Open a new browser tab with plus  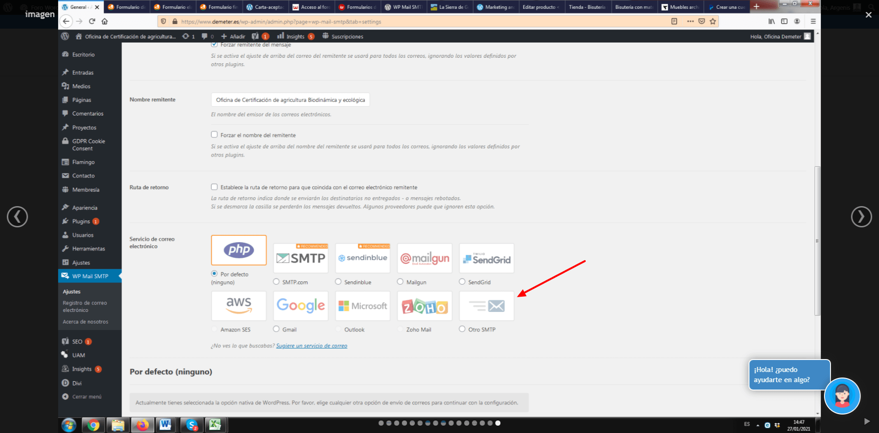(x=756, y=6)
